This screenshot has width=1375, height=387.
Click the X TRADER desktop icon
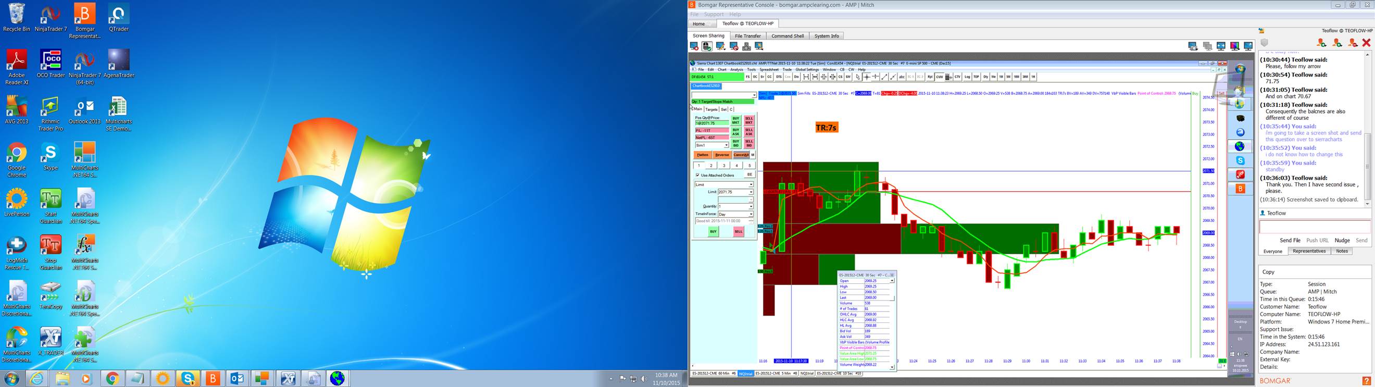pos(51,341)
